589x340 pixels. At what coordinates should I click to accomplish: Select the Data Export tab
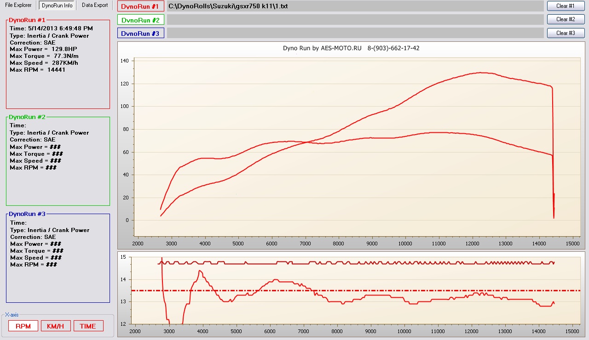click(95, 5)
